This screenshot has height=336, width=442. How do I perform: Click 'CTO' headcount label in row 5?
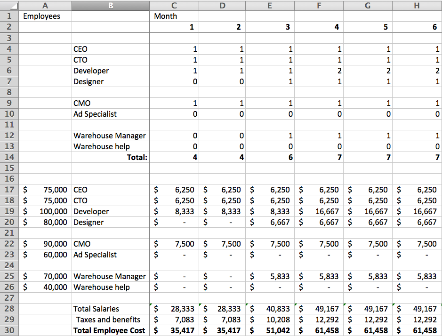point(111,60)
